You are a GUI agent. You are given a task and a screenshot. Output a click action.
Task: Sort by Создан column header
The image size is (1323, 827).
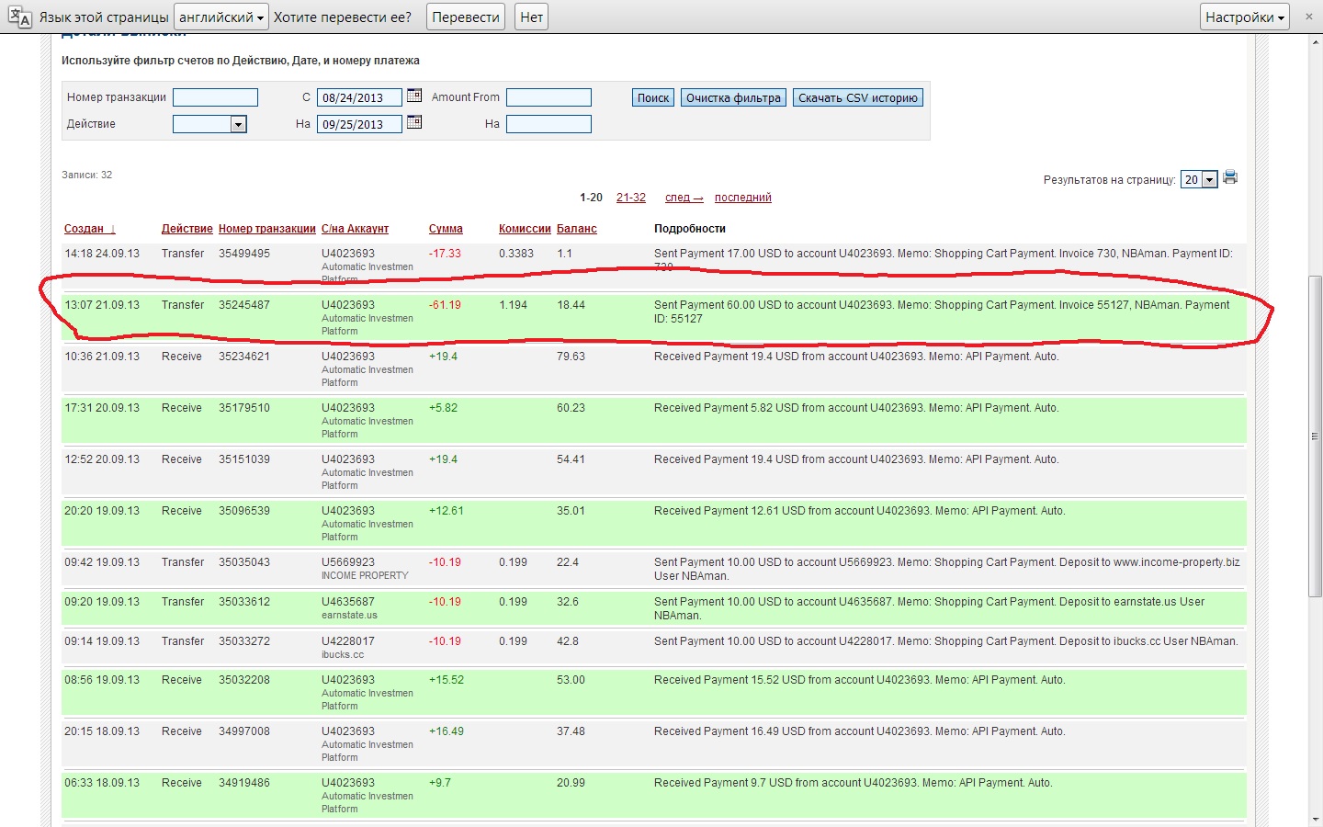(x=90, y=229)
